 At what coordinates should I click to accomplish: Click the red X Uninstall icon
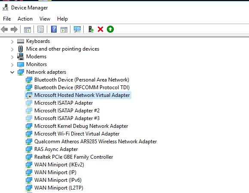tap(100, 29)
